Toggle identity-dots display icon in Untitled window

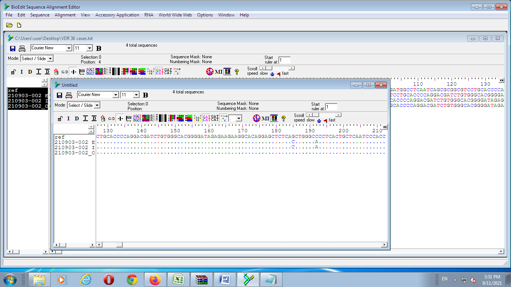click(223, 118)
